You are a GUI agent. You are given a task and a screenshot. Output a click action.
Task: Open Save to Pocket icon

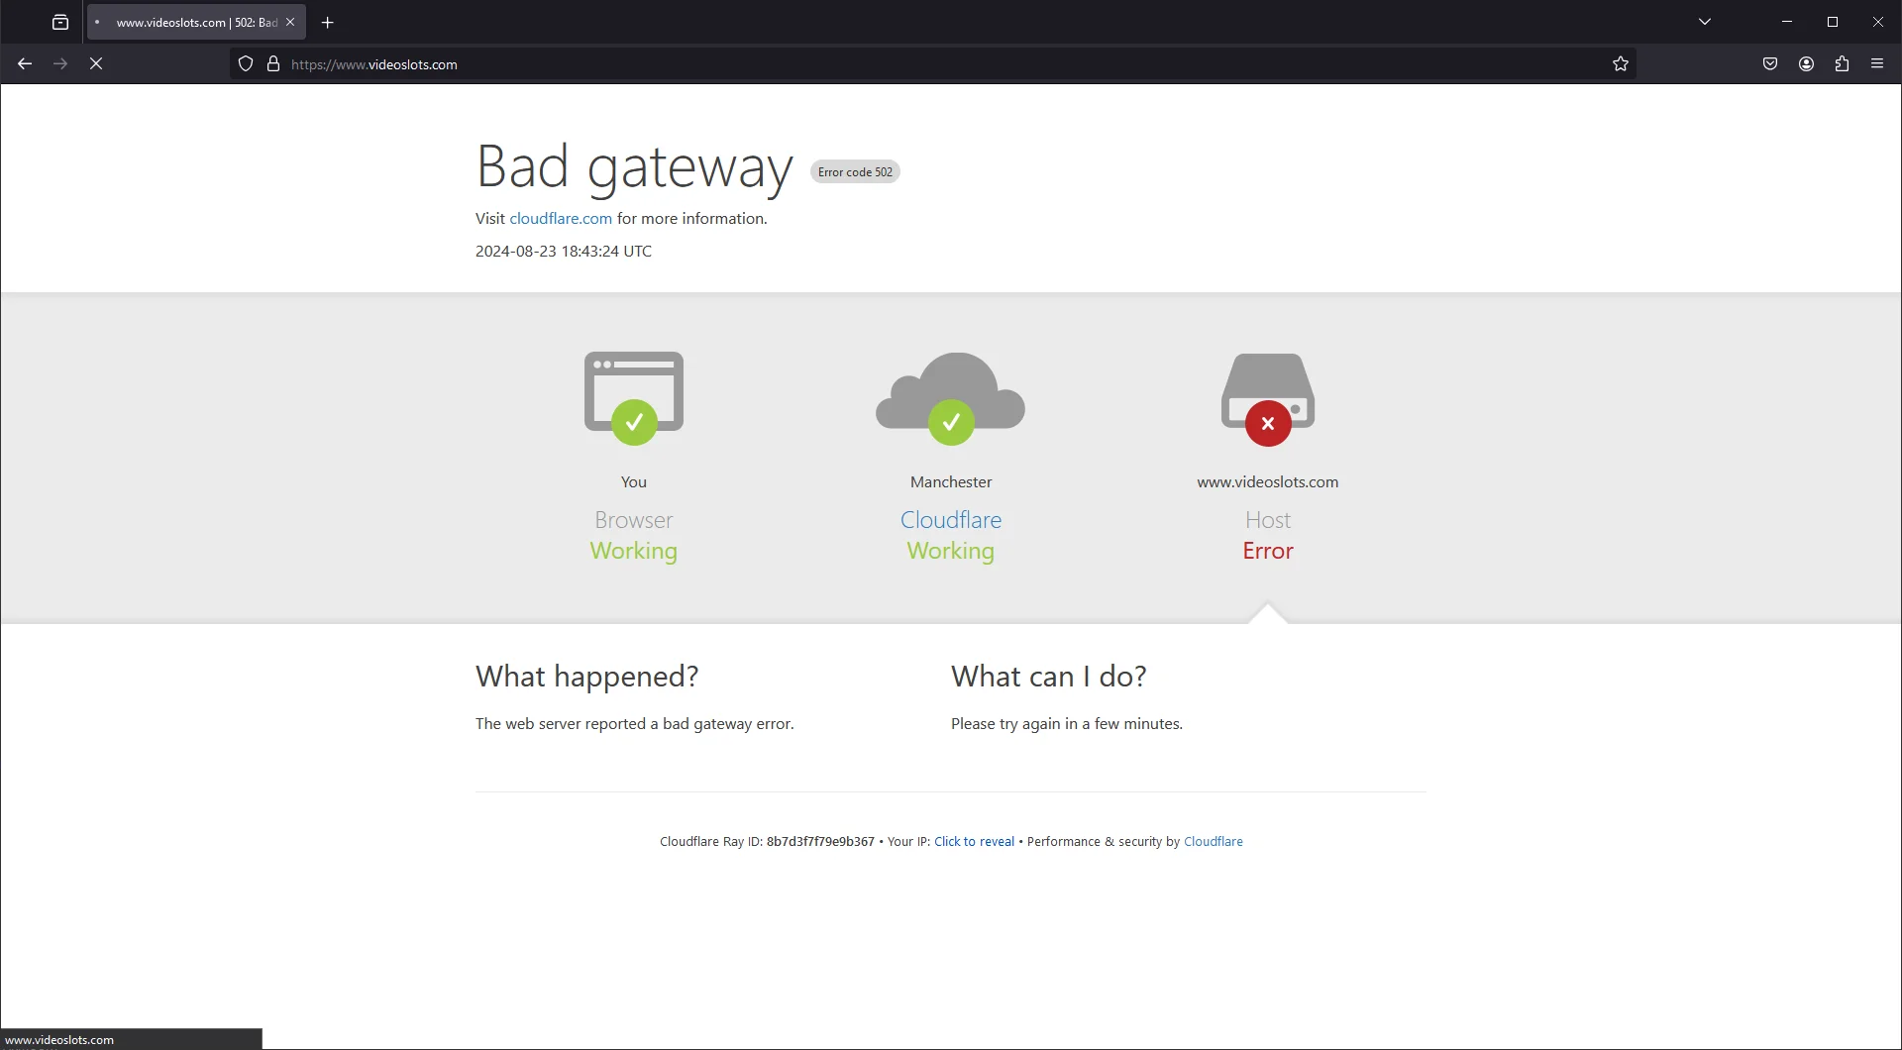coord(1770,64)
